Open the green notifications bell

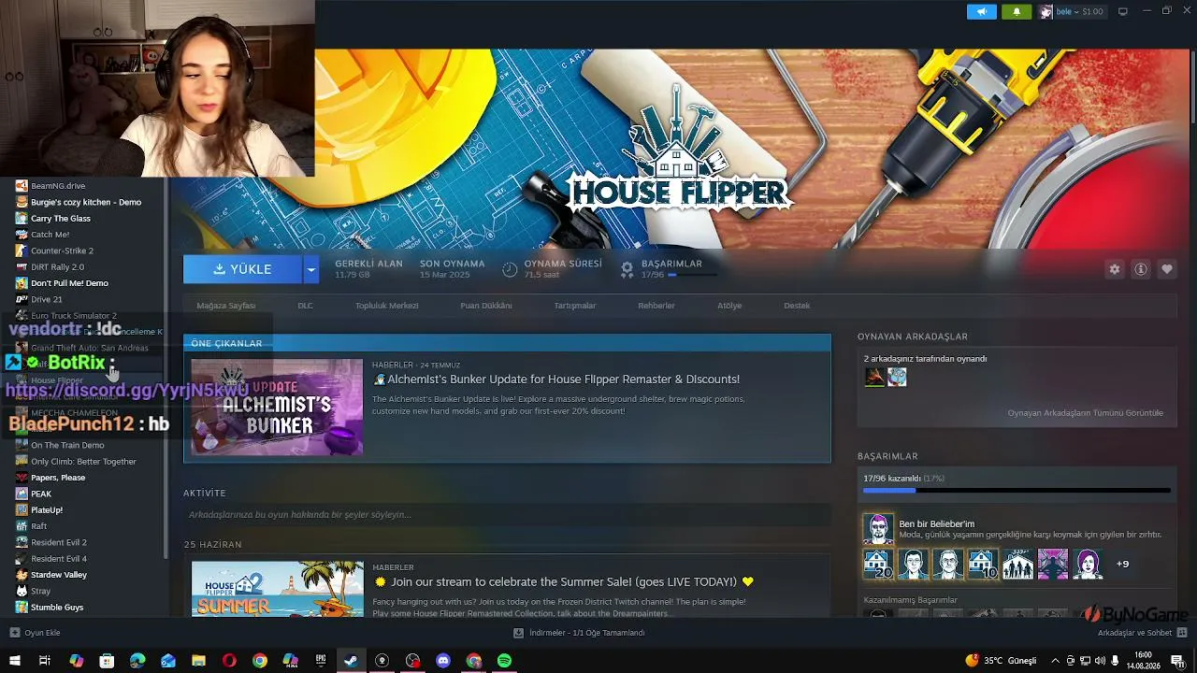click(1017, 11)
